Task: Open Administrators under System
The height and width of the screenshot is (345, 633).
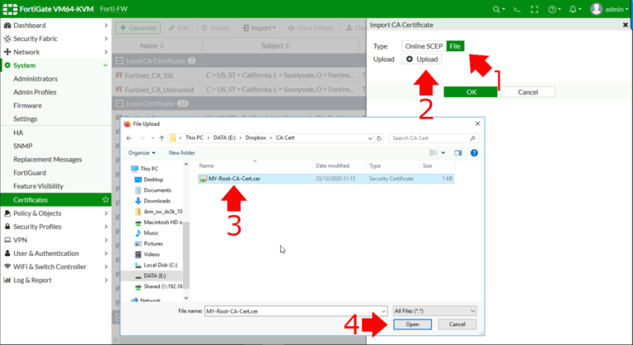Action: click(x=35, y=79)
